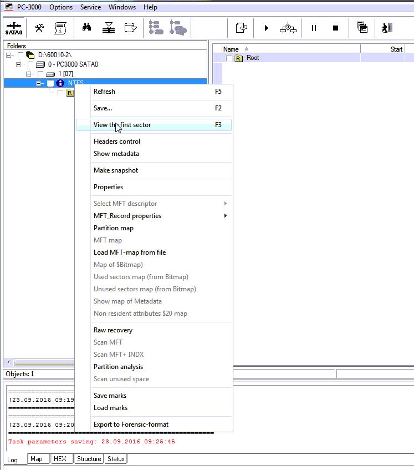
Task: Choose Partition analysis
Action: tap(154, 367)
